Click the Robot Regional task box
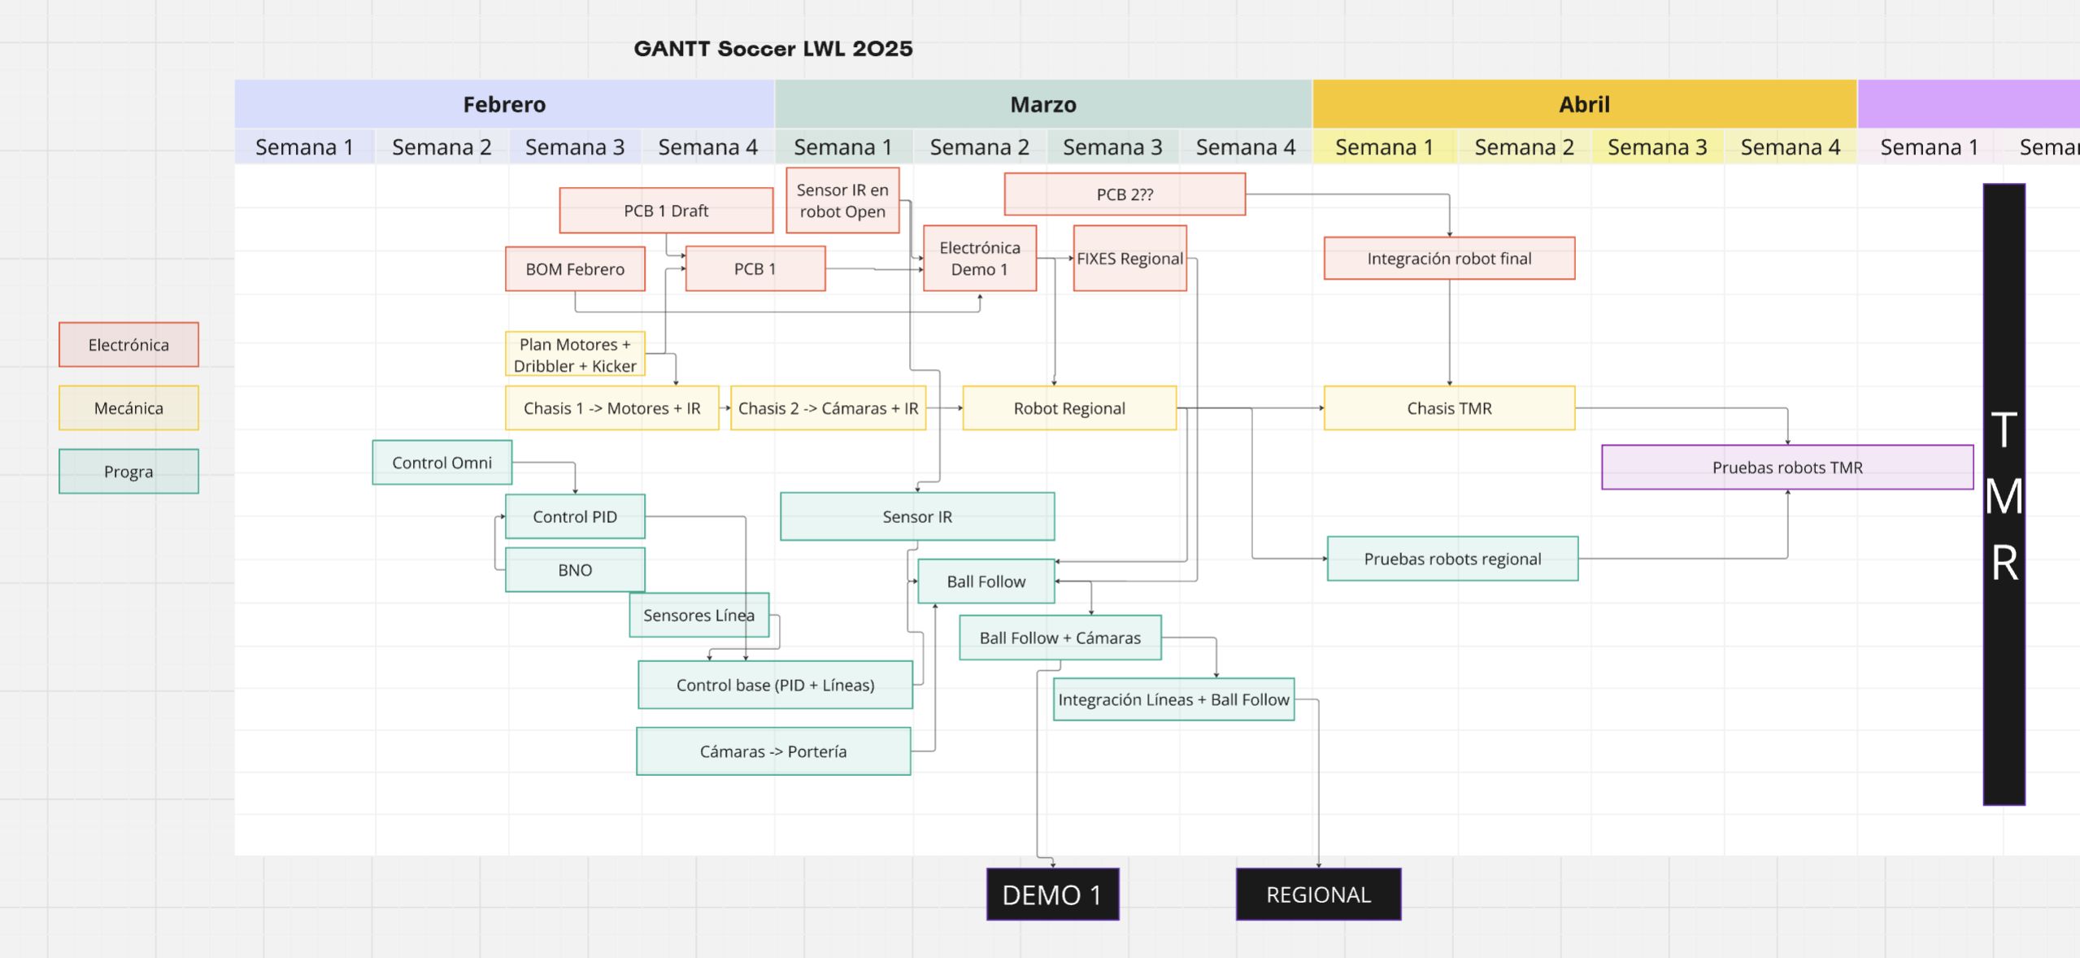2080x958 pixels. point(1069,408)
